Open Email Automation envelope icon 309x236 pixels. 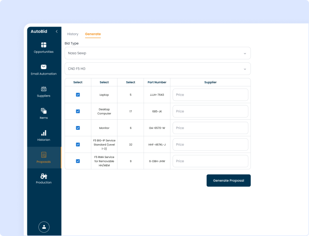point(43,67)
